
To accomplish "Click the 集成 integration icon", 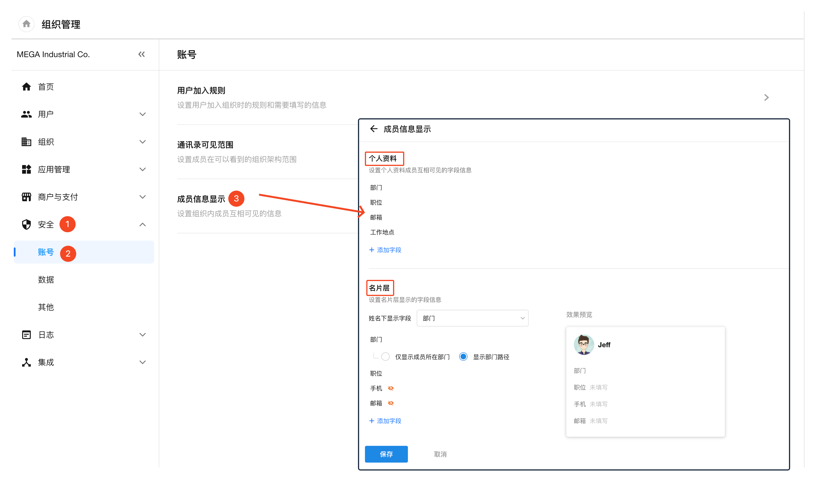I will (x=26, y=362).
